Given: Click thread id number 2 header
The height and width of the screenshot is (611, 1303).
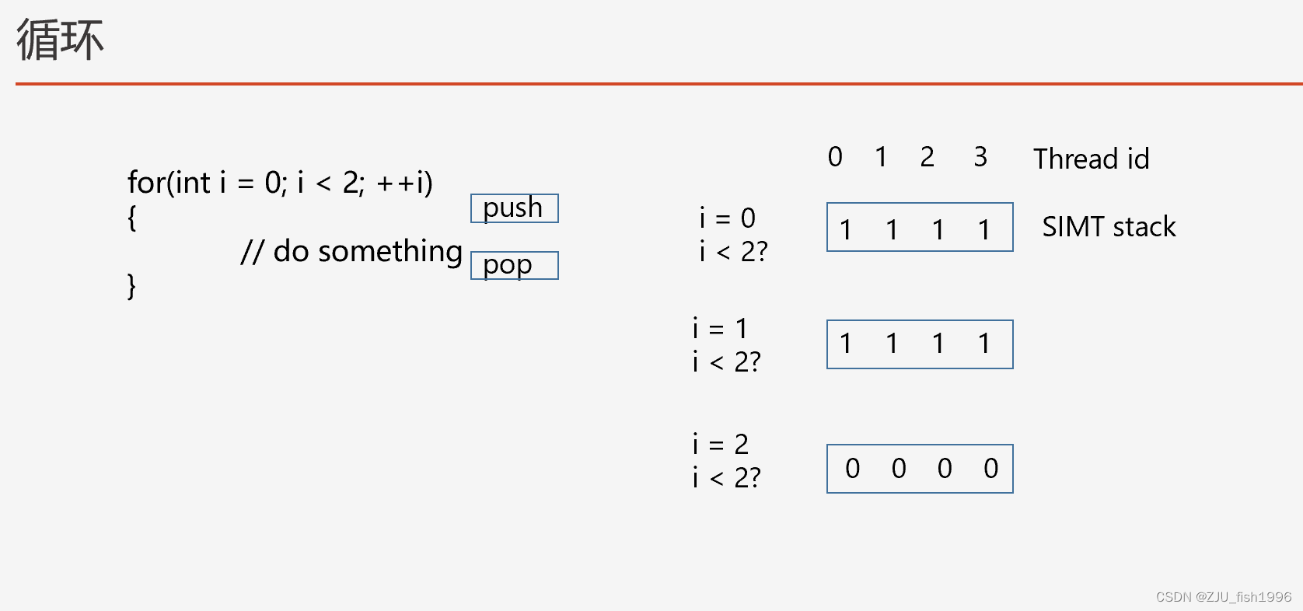Looking at the screenshot, I should [927, 156].
